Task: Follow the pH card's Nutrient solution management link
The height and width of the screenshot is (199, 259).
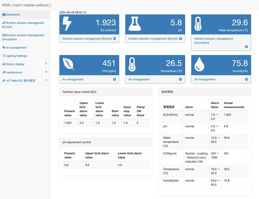Action: pyautogui.click(x=153, y=39)
